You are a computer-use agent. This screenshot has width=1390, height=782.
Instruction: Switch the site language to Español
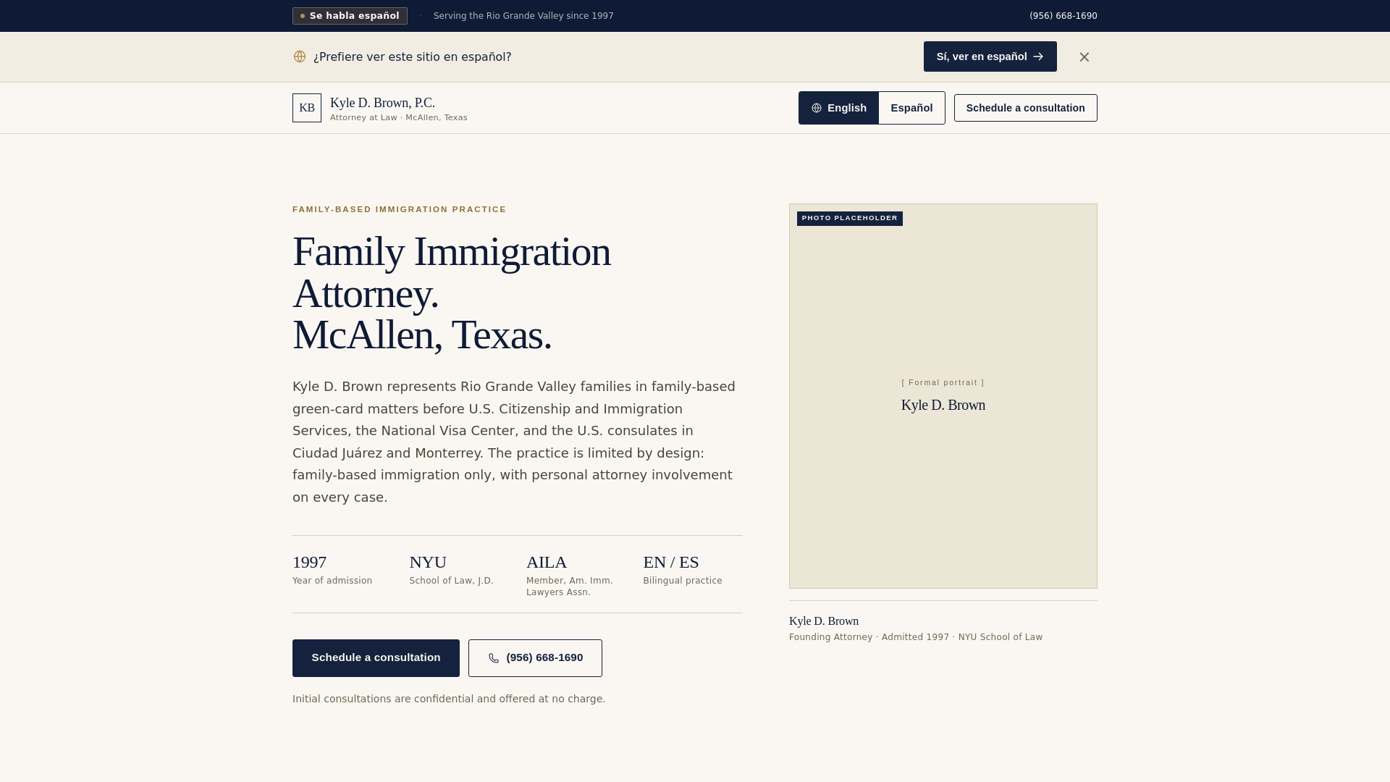911,108
